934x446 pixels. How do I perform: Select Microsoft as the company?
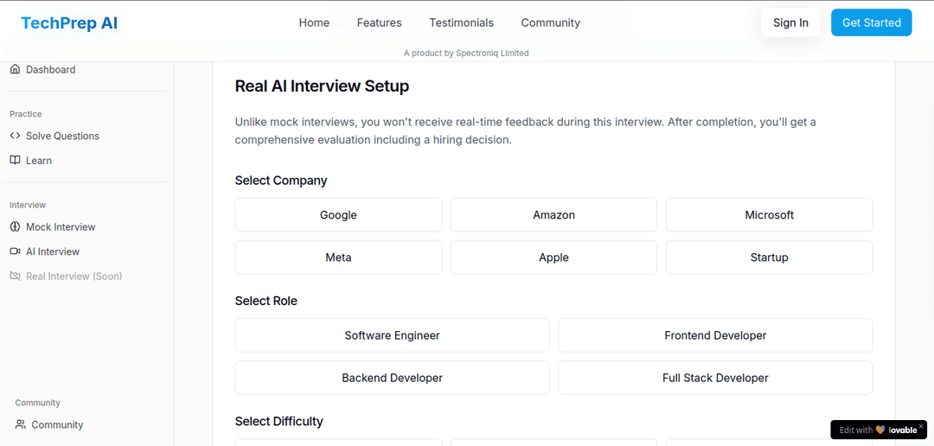769,215
